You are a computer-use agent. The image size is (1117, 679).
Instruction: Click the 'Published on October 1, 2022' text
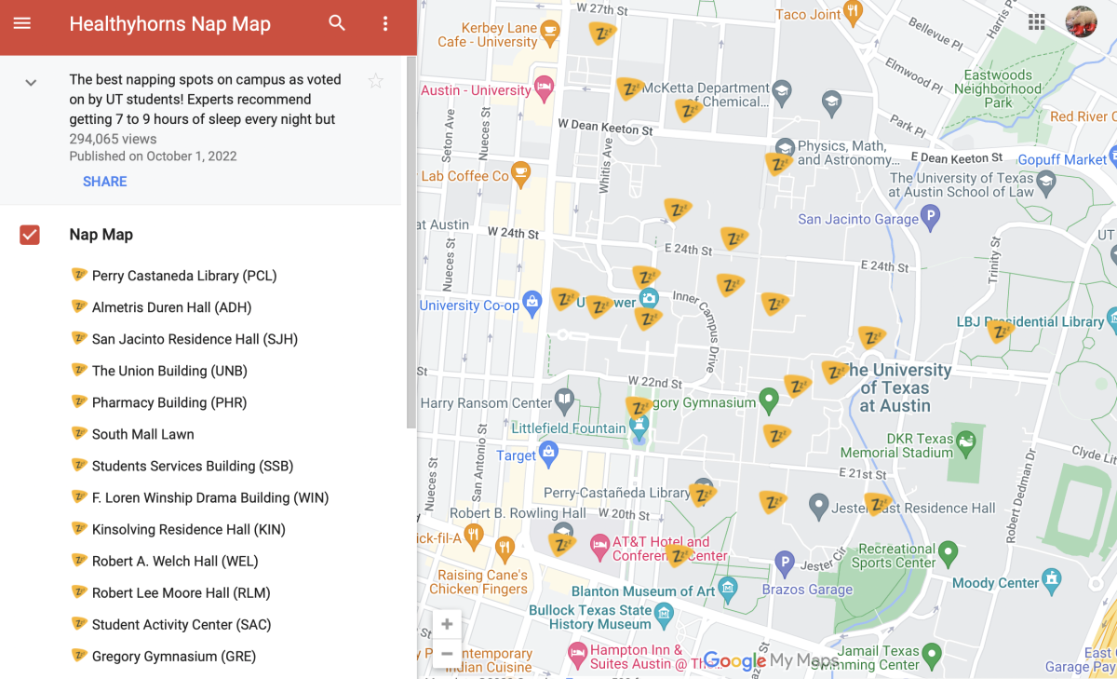[x=153, y=156]
